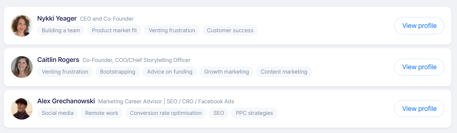View profile of Nykki Yeager
This screenshot has width=457, height=133.
pos(419,26)
